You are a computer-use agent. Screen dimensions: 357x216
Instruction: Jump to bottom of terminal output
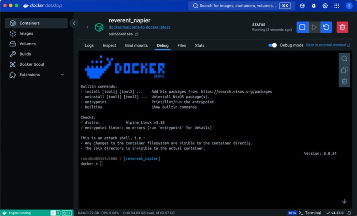pos(344,201)
